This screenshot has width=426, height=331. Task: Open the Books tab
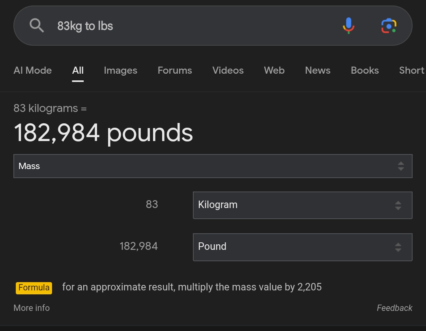[x=364, y=70]
